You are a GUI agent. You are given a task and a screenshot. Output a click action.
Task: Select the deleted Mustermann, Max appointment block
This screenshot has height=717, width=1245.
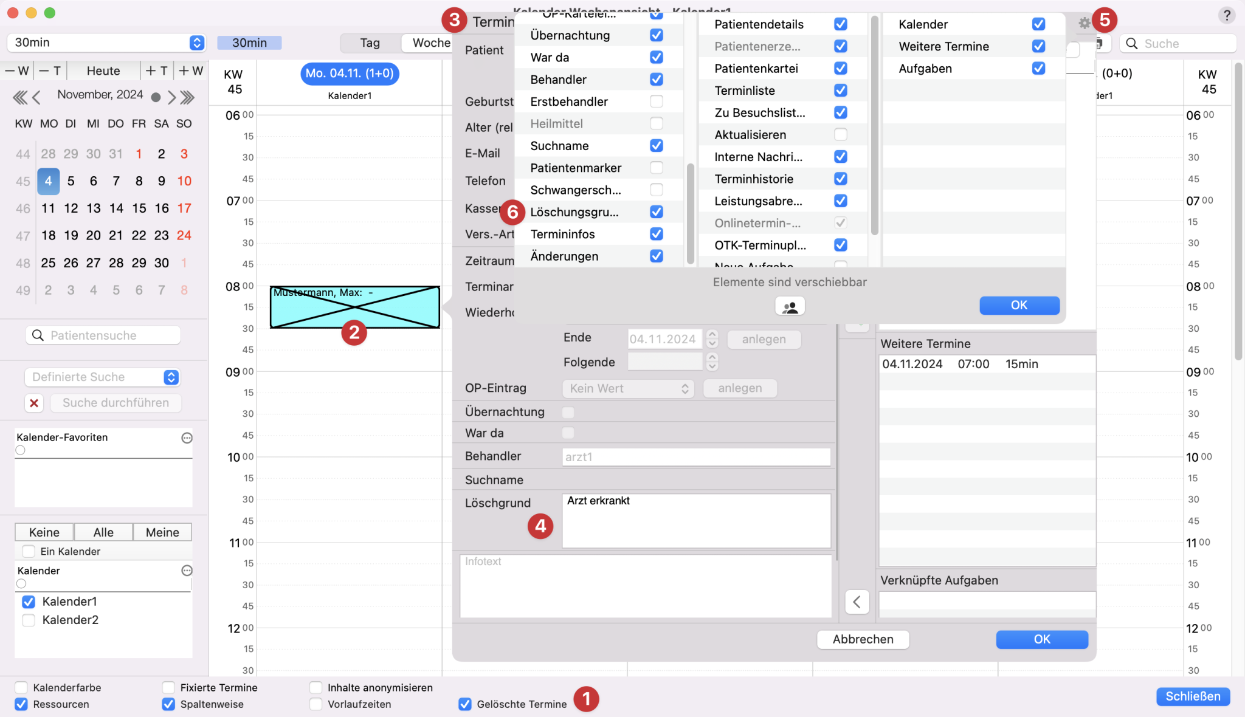pyautogui.click(x=355, y=307)
